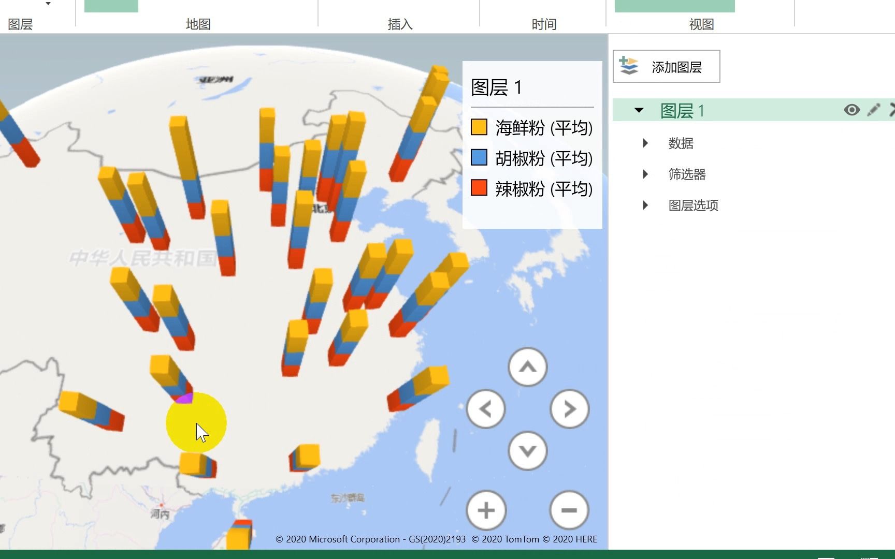The width and height of the screenshot is (895, 559).
Task: Collapse the 图层 1 layer section
Action: pos(639,110)
